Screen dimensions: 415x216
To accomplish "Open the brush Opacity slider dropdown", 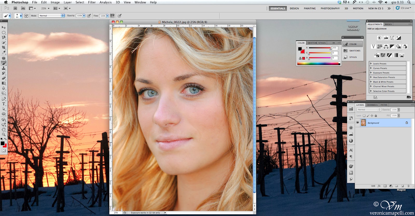I will pos(84,16).
